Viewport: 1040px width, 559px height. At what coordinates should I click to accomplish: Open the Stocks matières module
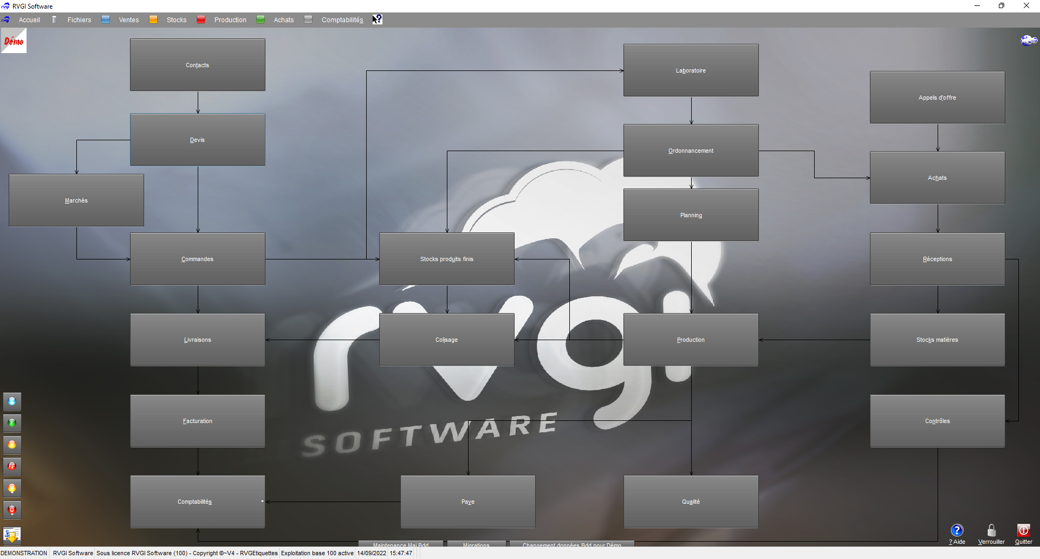pyautogui.click(x=938, y=340)
